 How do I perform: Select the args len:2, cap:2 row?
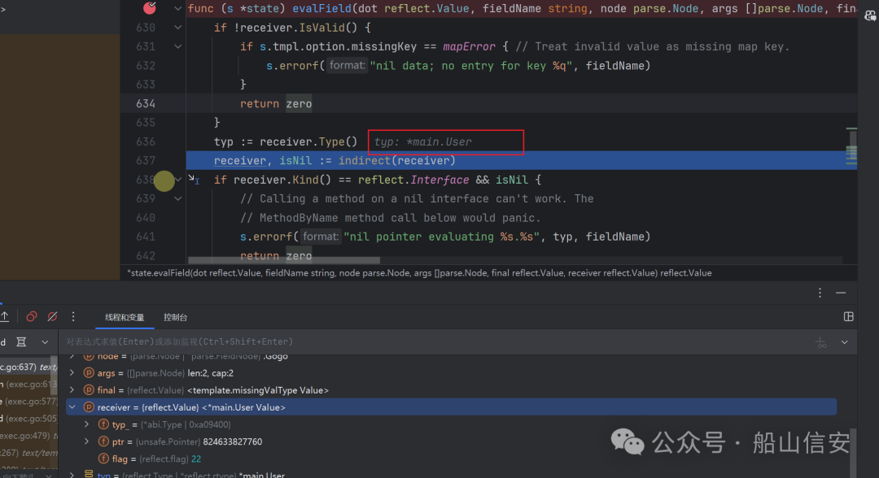[x=451, y=373]
